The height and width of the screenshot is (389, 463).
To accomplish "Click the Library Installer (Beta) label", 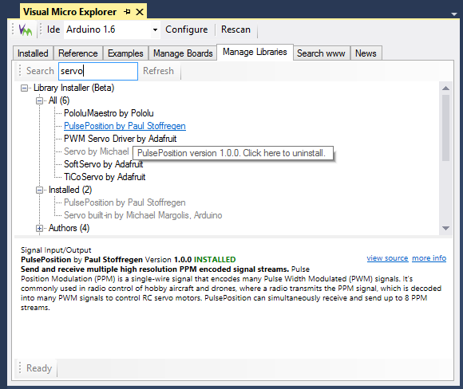I will tap(73, 88).
